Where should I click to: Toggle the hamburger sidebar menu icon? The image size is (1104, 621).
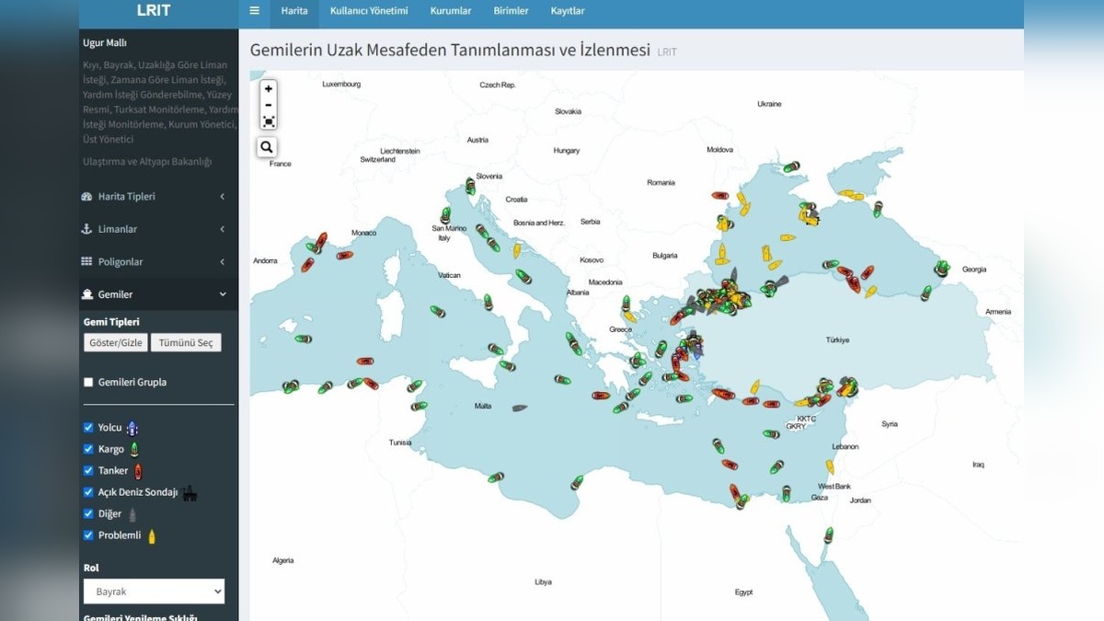tap(254, 11)
